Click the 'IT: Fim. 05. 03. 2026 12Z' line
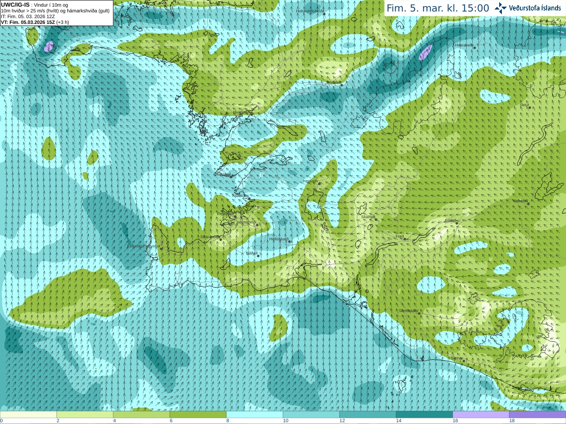The image size is (566, 424). 28,16
